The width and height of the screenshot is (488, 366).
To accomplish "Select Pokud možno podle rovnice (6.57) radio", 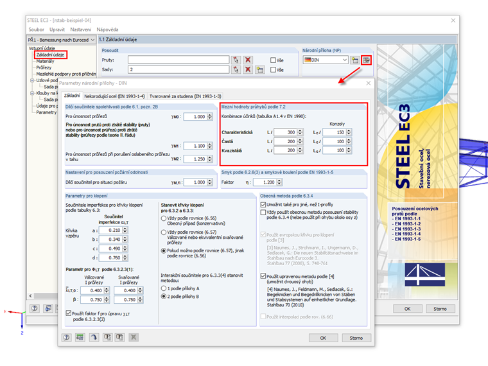I will [163, 250].
